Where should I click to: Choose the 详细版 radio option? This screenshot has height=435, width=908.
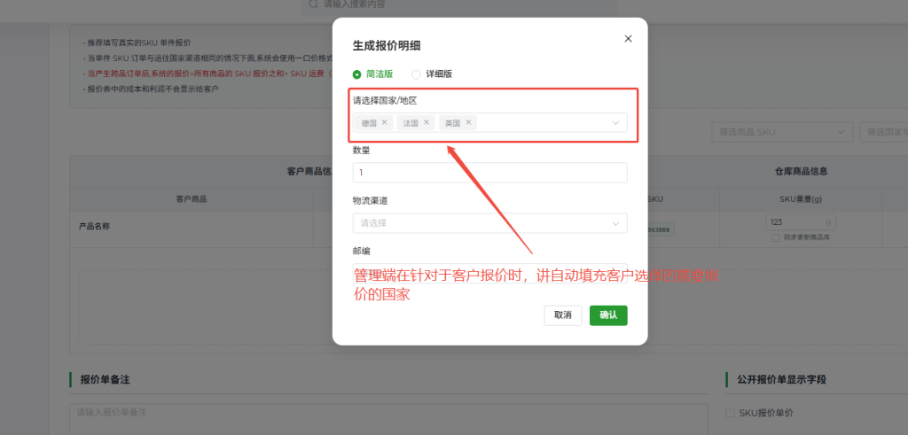[416, 74]
